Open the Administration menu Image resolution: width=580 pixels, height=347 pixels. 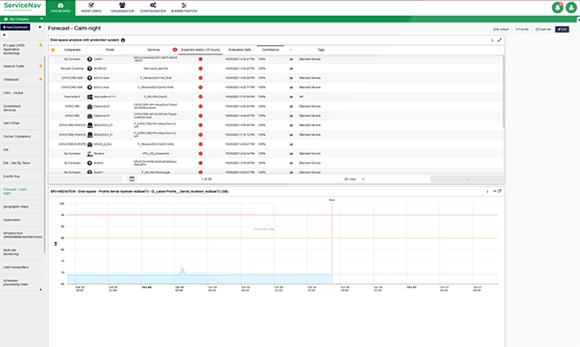click(x=184, y=8)
